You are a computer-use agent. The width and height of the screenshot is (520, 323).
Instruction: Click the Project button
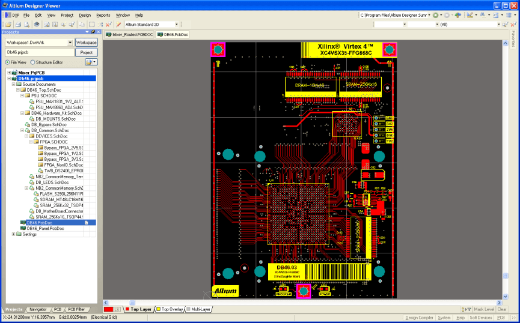coord(86,52)
